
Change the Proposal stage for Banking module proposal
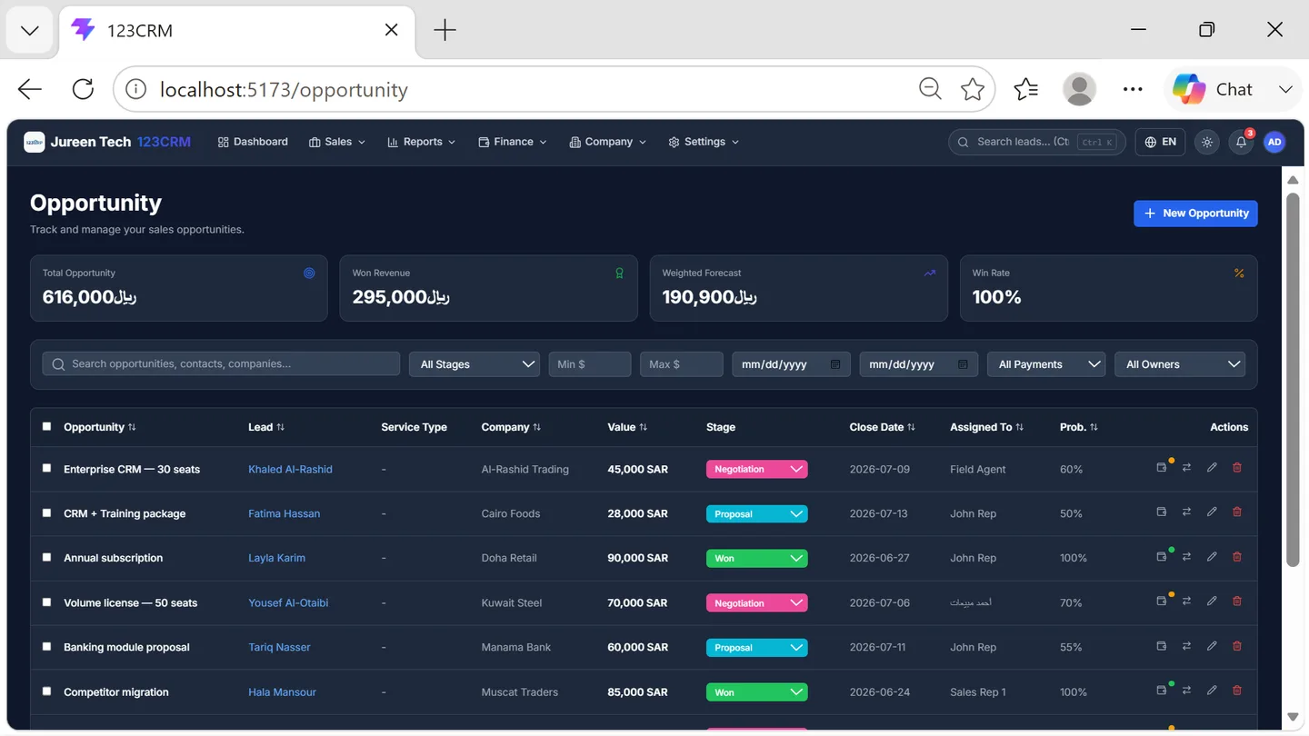point(757,647)
